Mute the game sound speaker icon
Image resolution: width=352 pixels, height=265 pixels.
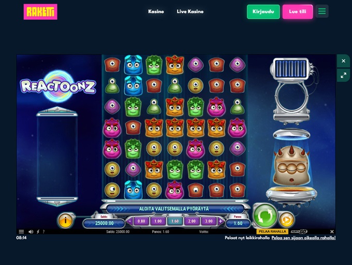coord(31,232)
